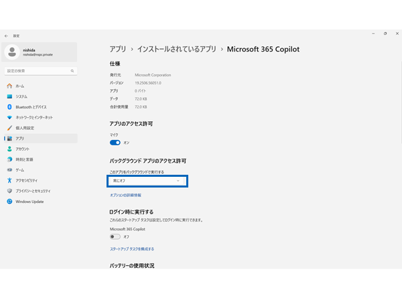
Task: Open Bluetooth とデバイス settings
Action: tap(41, 107)
